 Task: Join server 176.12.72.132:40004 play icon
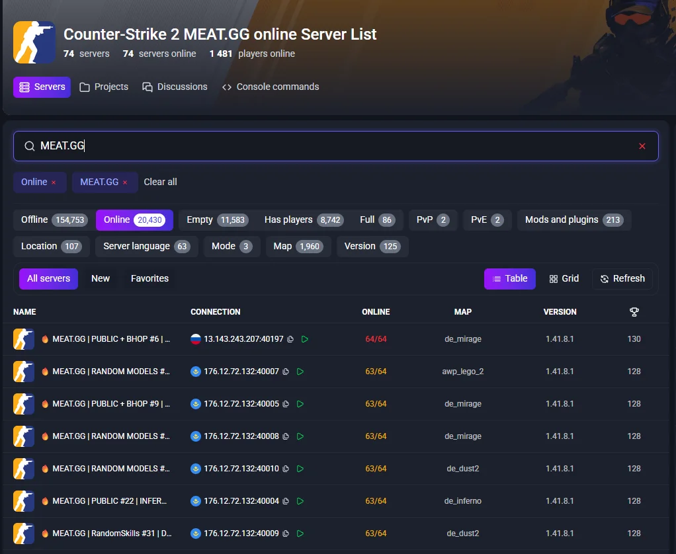pyautogui.click(x=300, y=501)
